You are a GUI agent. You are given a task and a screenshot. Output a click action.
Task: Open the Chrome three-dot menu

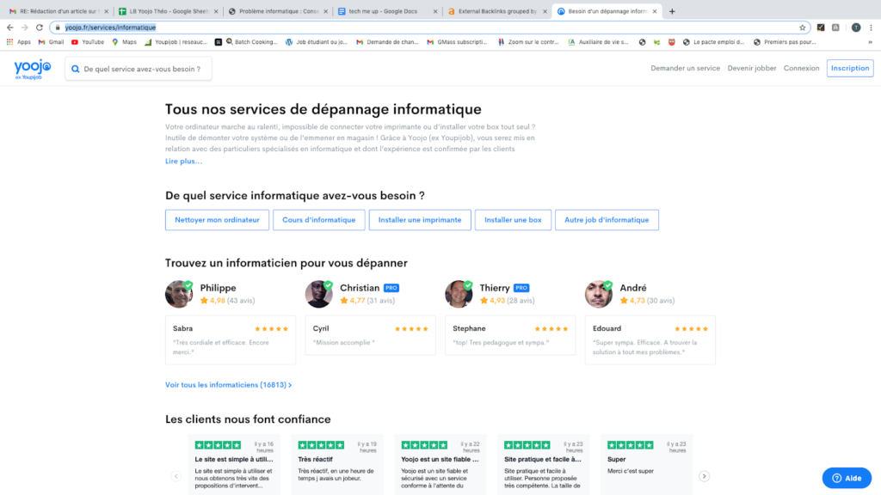871,27
